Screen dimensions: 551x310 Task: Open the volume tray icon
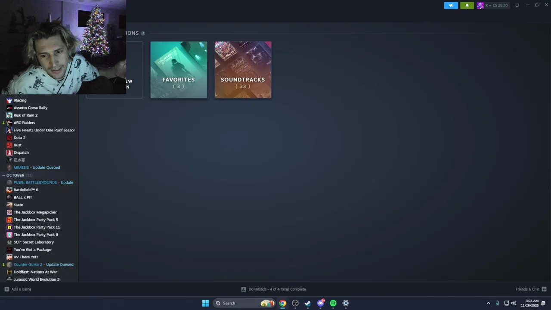(514, 303)
